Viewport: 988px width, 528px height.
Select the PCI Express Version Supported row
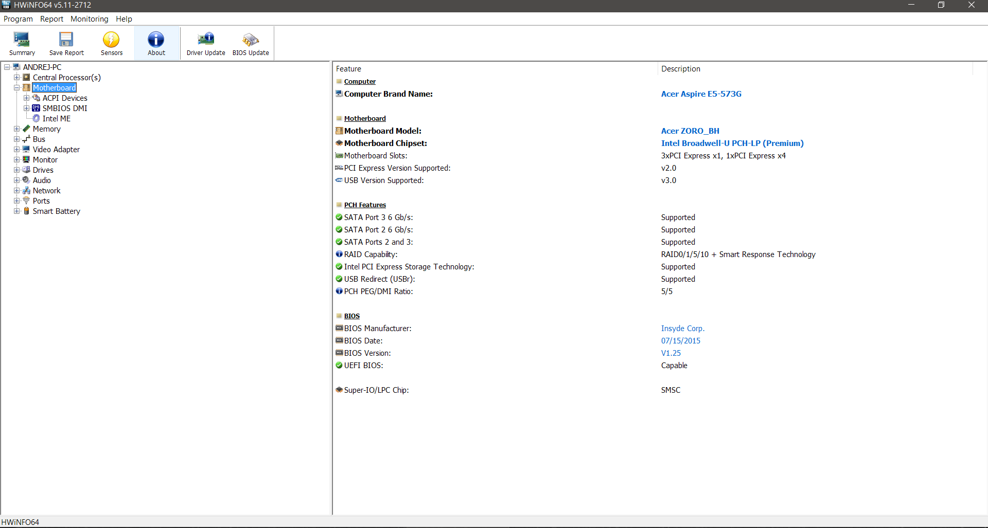coord(654,168)
